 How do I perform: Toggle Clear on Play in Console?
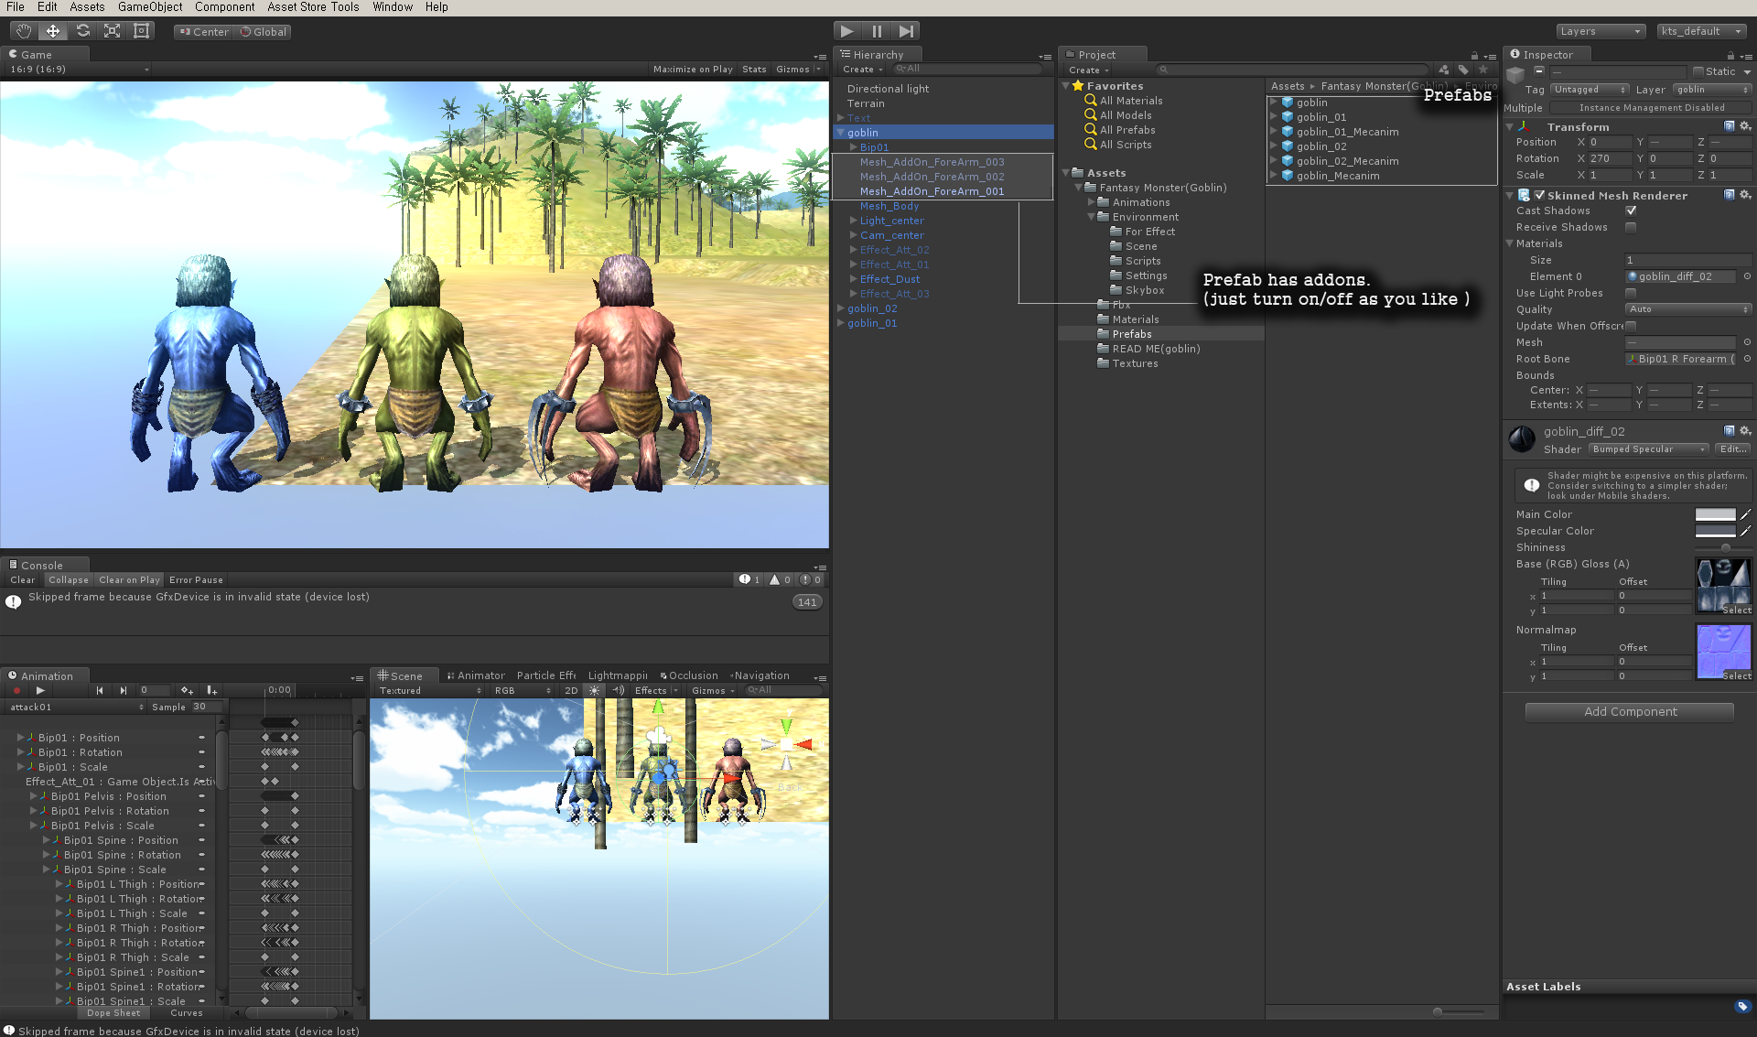click(129, 580)
